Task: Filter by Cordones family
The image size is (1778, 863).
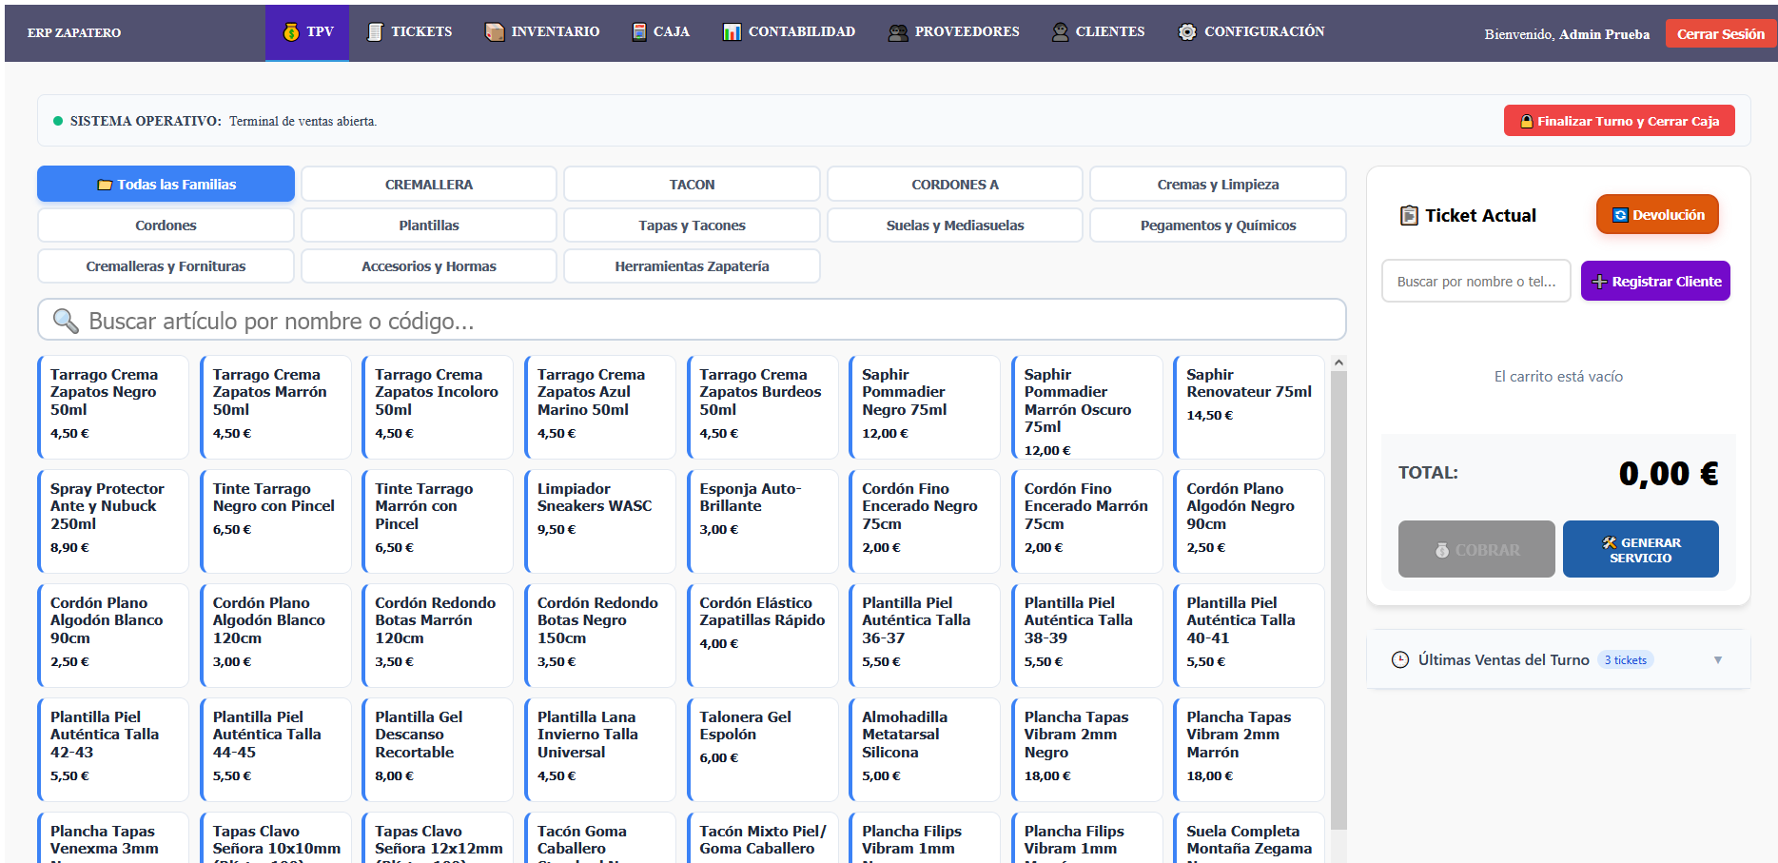Action: [x=166, y=225]
